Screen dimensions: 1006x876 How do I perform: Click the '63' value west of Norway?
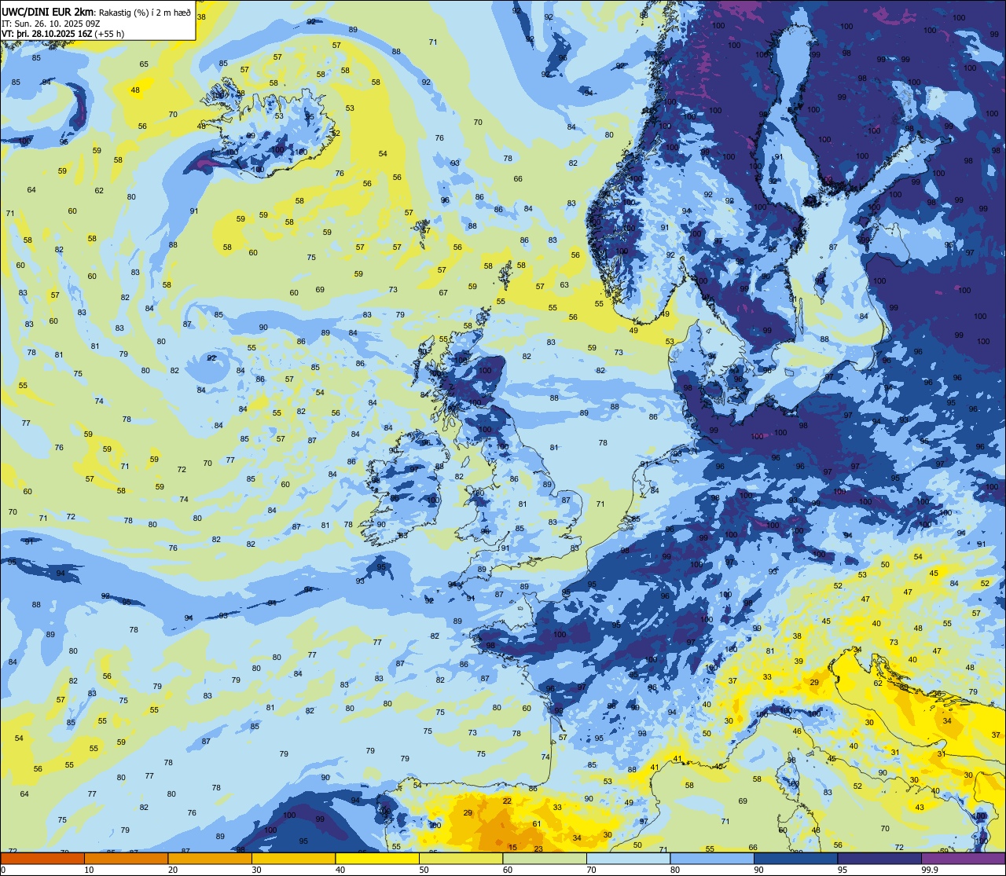point(564,284)
